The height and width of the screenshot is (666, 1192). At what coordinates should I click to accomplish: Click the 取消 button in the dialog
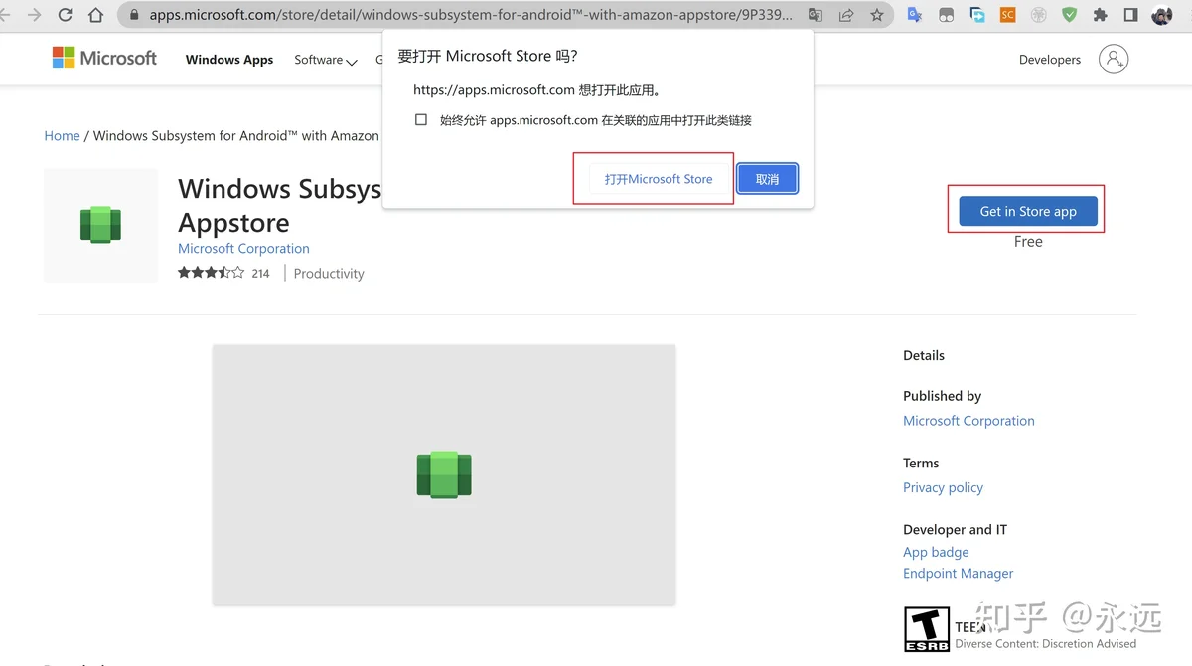767,179
